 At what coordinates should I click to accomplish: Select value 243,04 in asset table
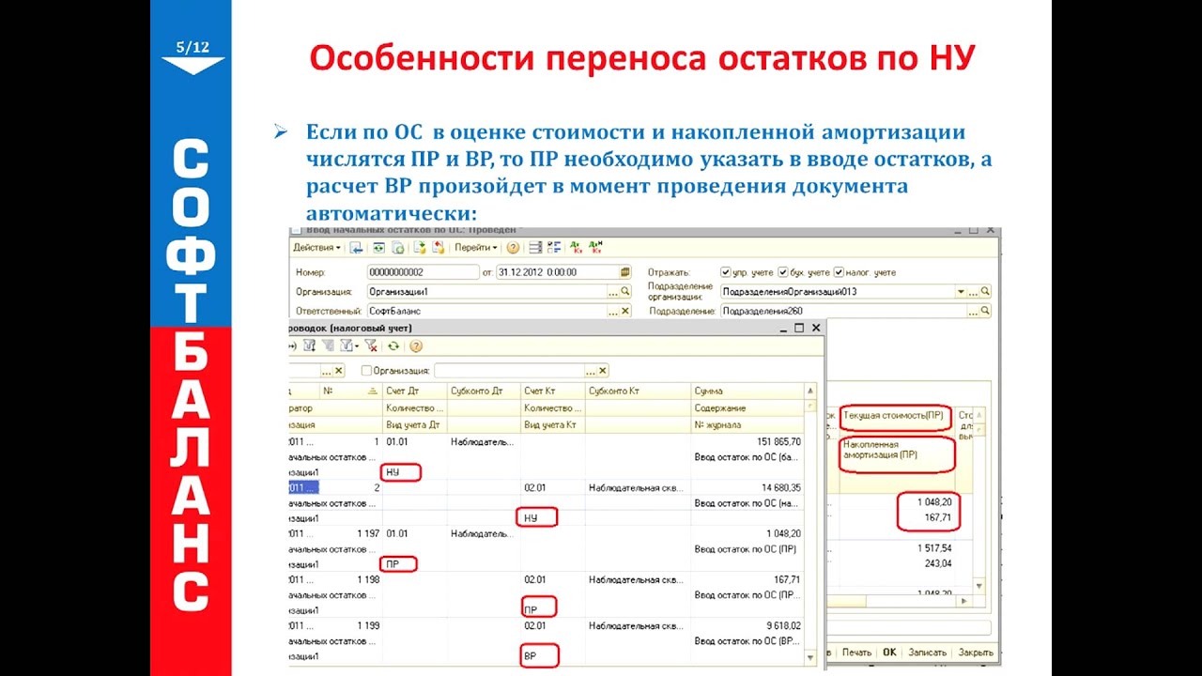click(x=938, y=564)
